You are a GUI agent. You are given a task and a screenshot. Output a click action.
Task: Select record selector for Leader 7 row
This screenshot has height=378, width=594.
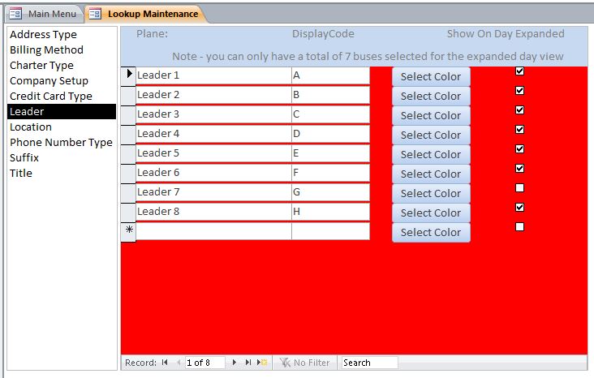[x=128, y=192]
